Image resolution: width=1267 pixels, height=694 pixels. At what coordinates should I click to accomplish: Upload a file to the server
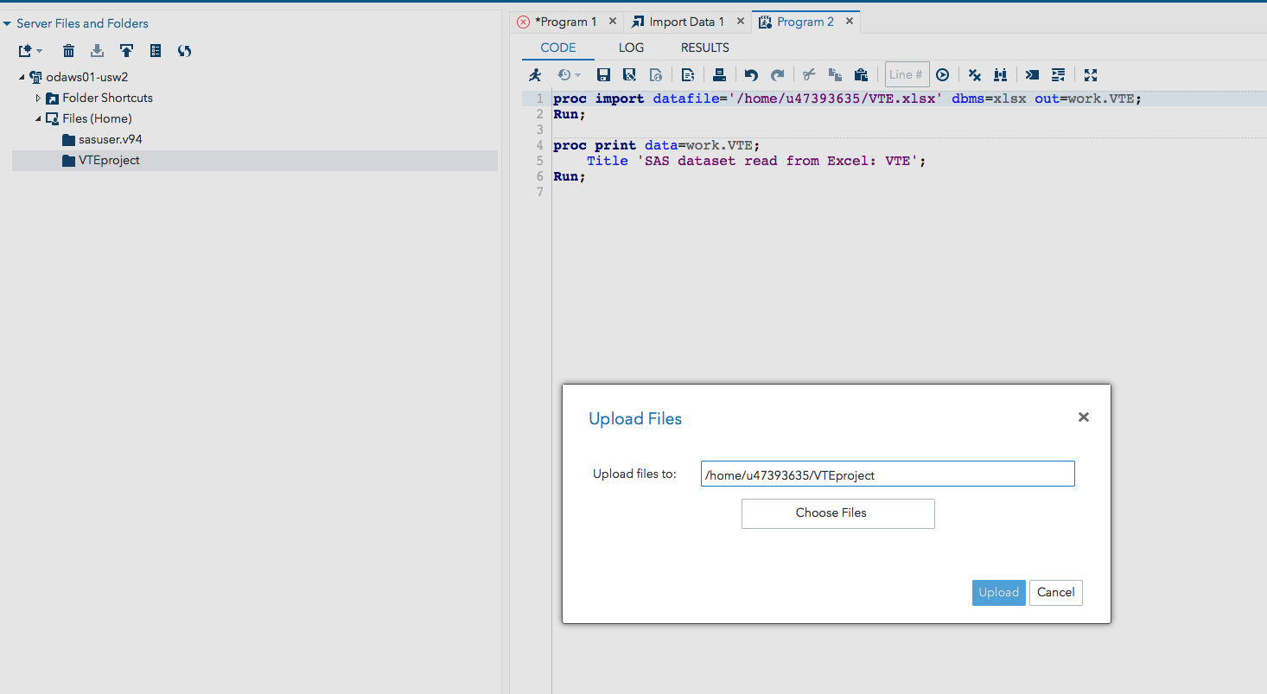[126, 50]
